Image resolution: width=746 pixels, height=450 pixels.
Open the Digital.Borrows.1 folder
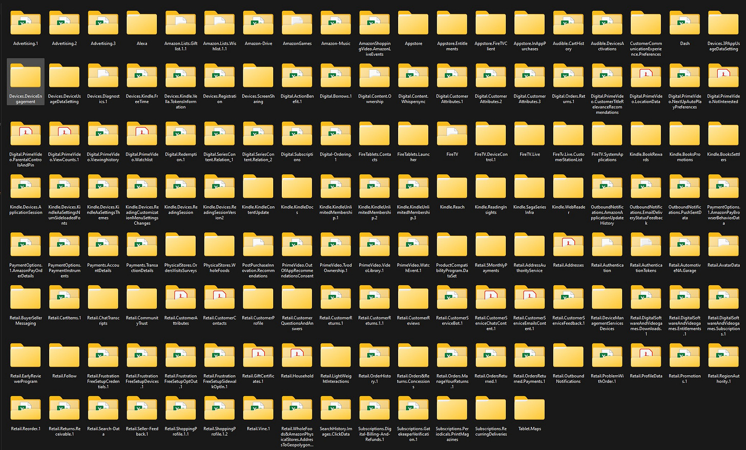[336, 77]
